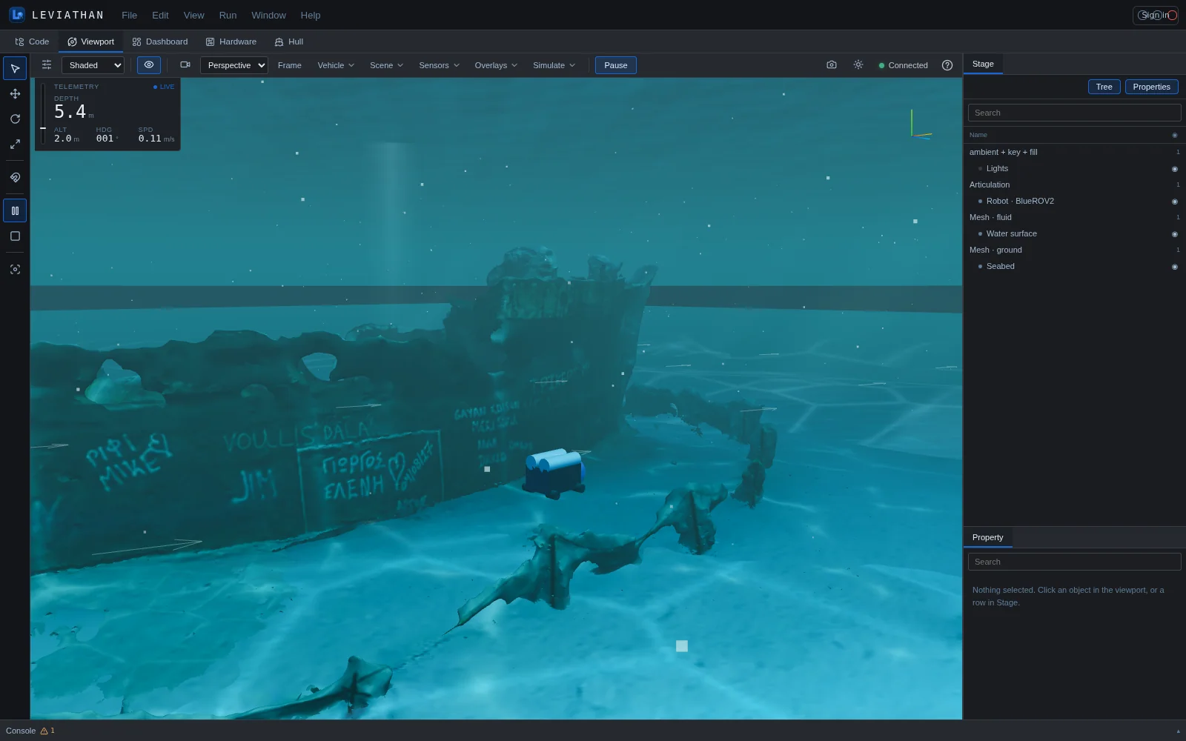This screenshot has width=1186, height=741.
Task: Click the Tree button in Stage
Action: [1104, 87]
